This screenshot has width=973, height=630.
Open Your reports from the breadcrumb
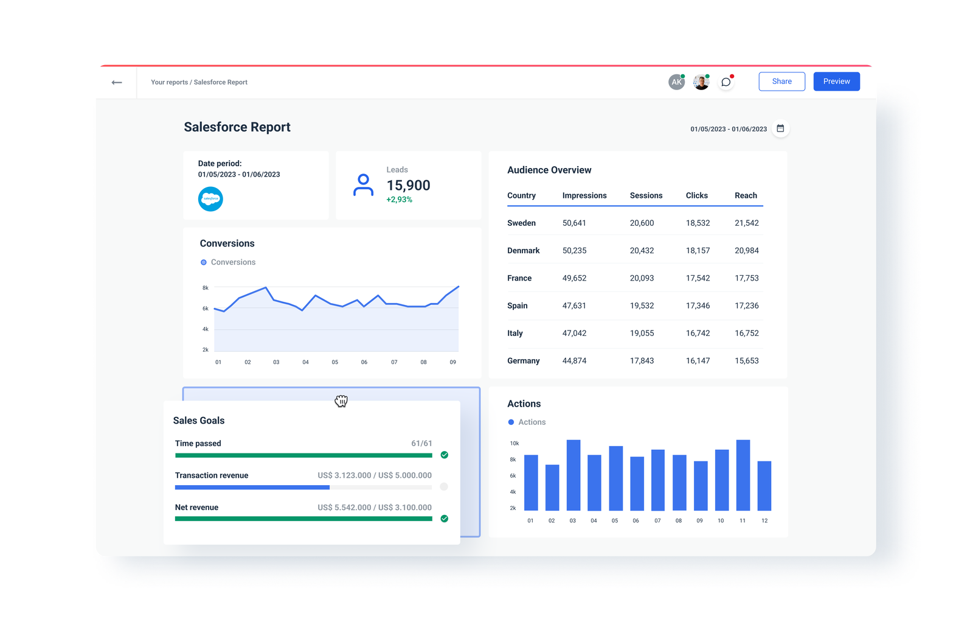tap(168, 82)
